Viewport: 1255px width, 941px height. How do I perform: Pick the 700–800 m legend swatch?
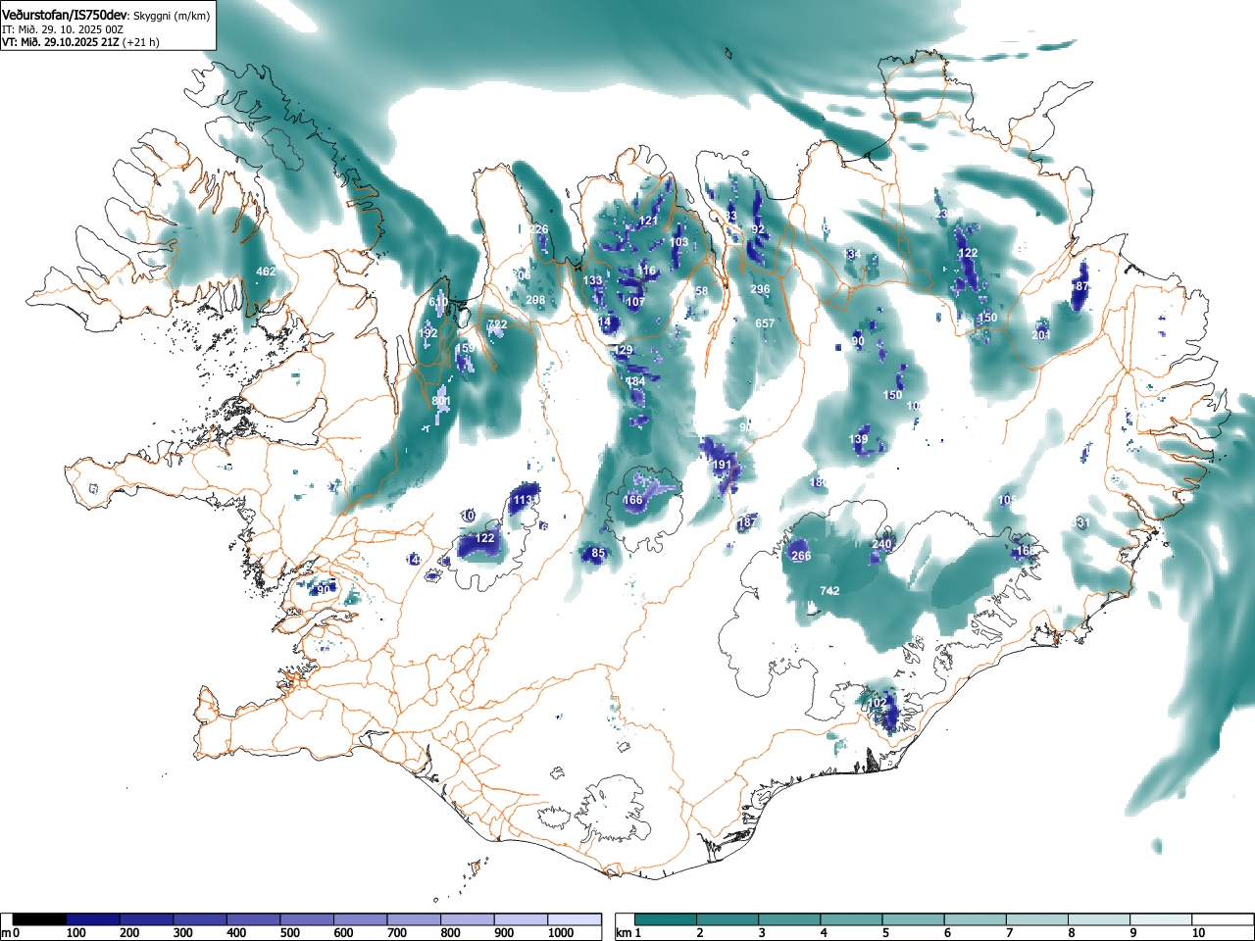415,919
